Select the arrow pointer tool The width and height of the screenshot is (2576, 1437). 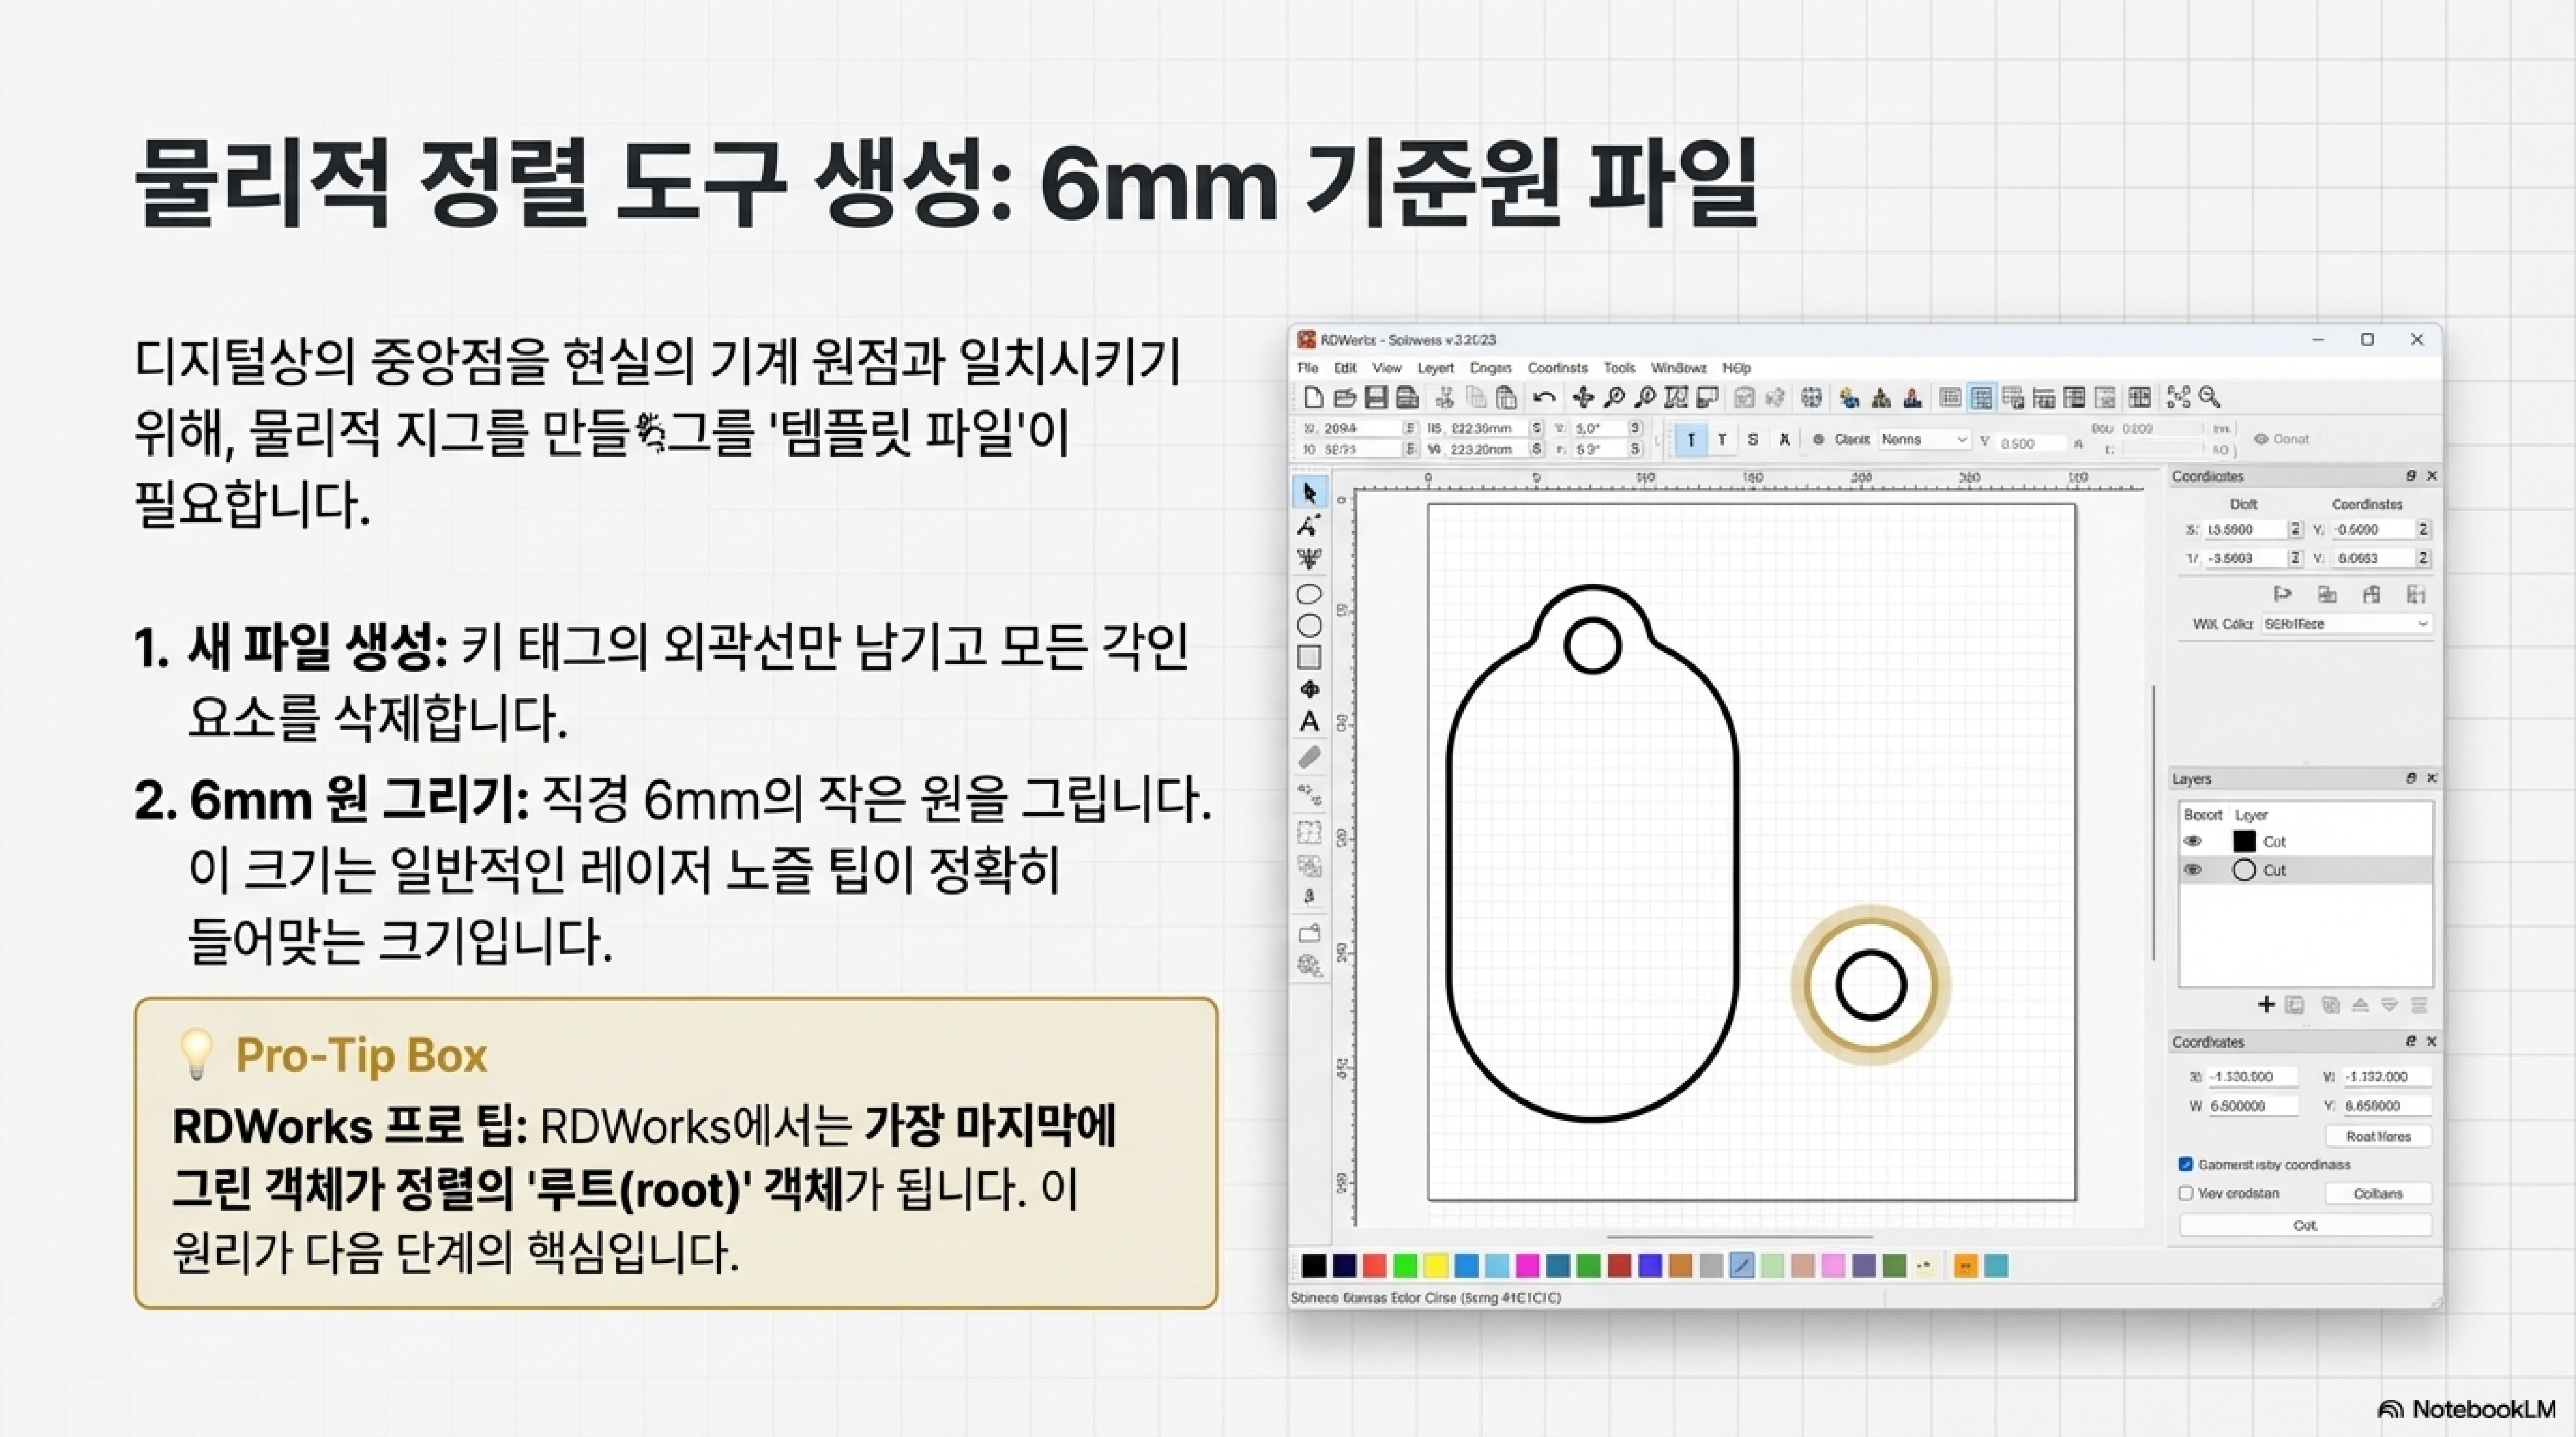point(1309,492)
